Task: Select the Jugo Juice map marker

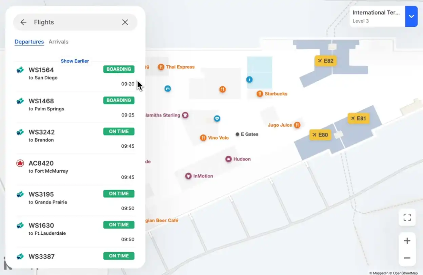Action: click(x=297, y=125)
